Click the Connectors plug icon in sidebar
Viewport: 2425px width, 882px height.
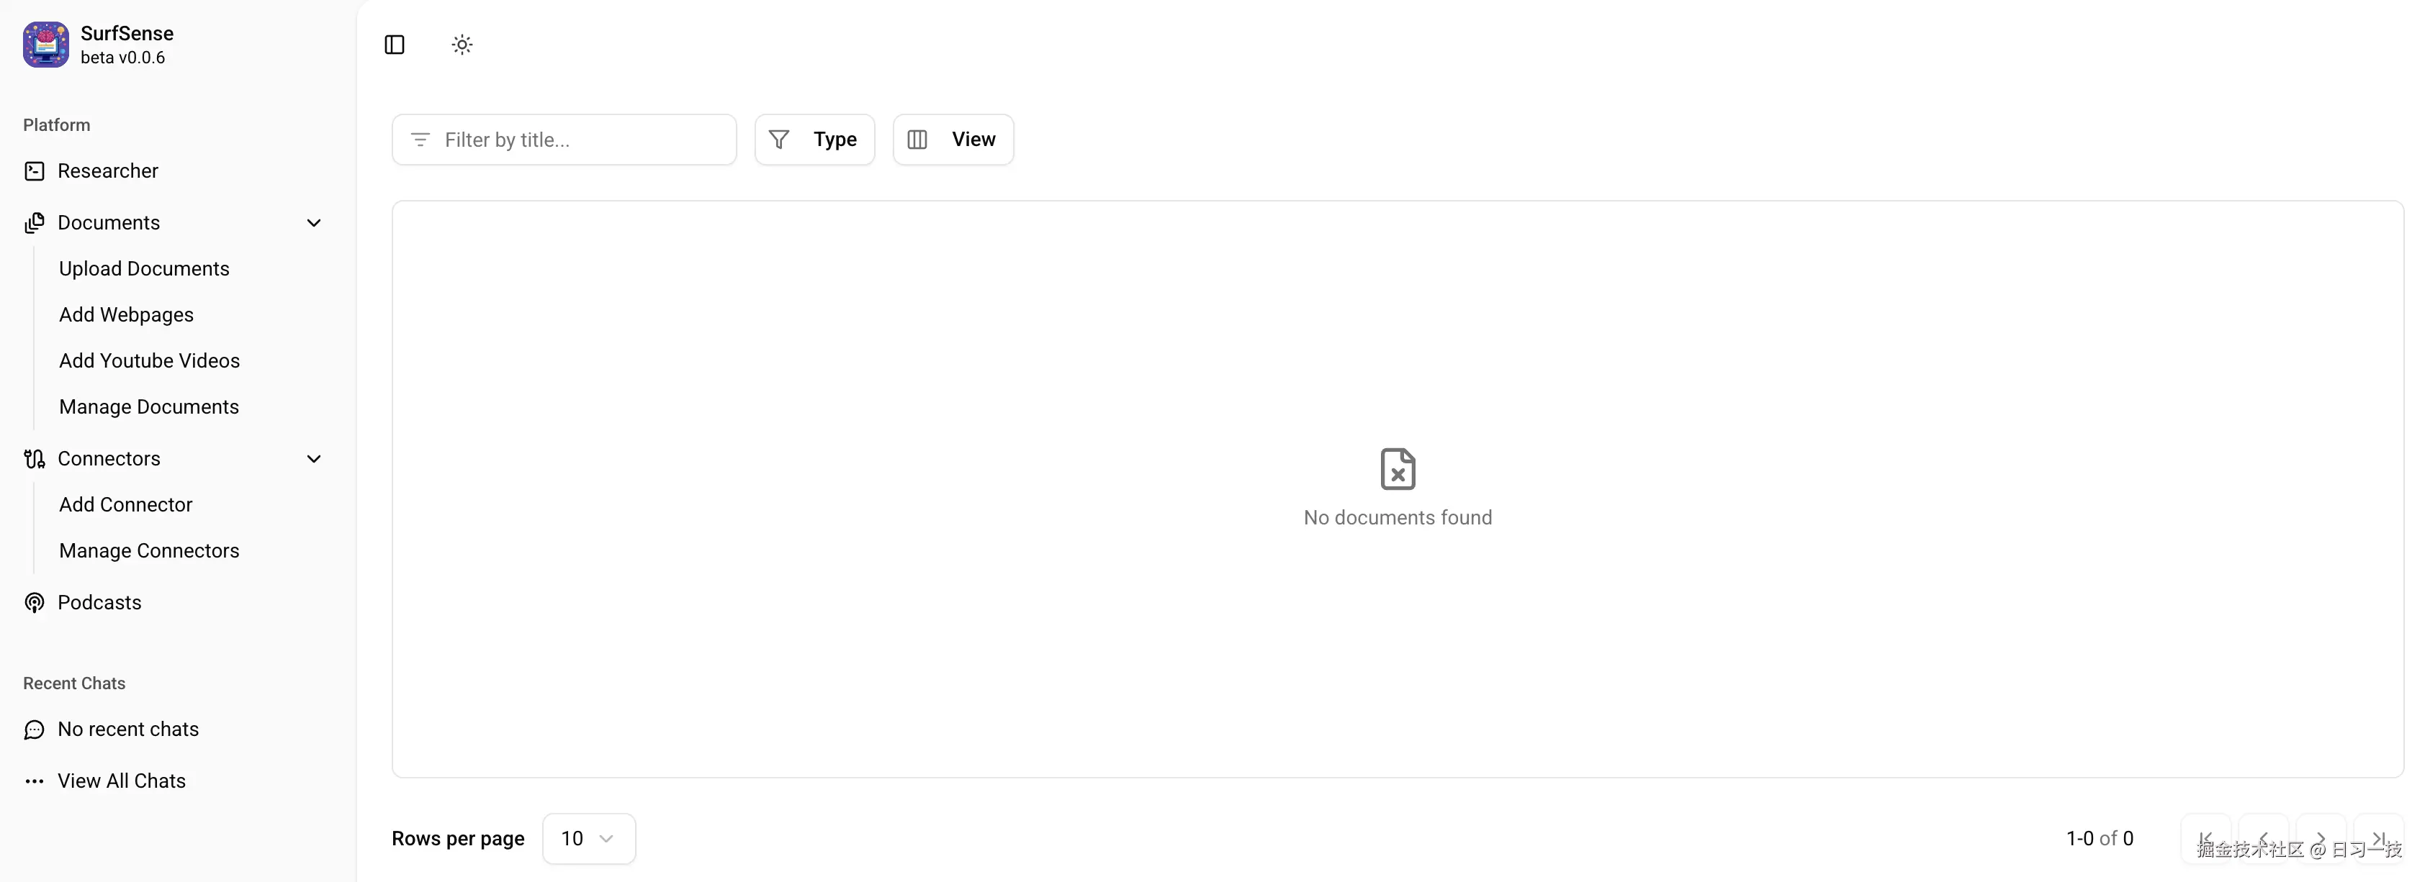coord(34,459)
